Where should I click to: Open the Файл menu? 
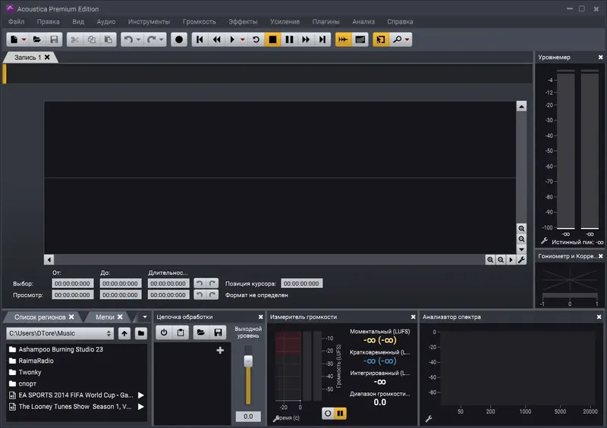[x=16, y=22]
